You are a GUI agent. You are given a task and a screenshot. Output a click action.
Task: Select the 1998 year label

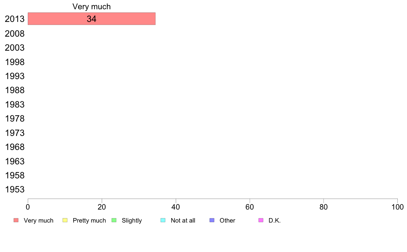(14, 62)
